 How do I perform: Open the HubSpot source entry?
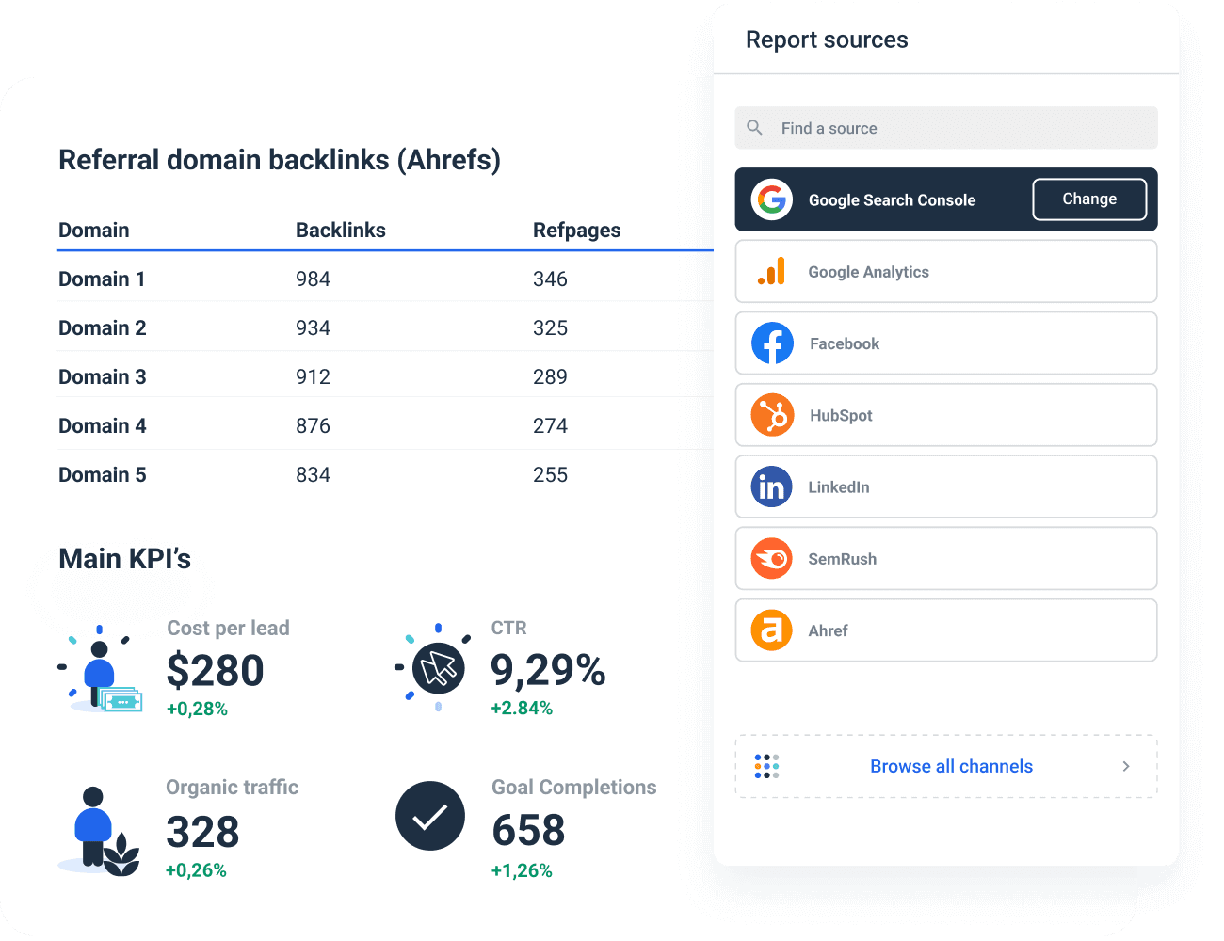point(945,415)
